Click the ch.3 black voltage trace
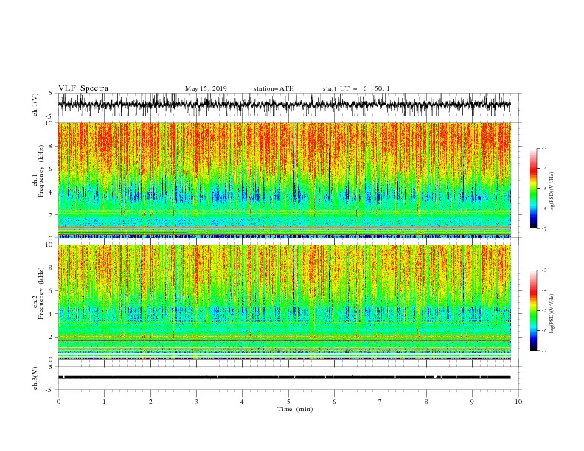Image resolution: width=584 pixels, height=451 pixels. tap(284, 377)
